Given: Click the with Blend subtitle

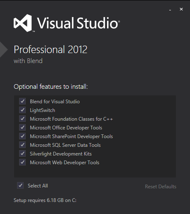Looking at the screenshot, I should pyautogui.click(x=28, y=61).
